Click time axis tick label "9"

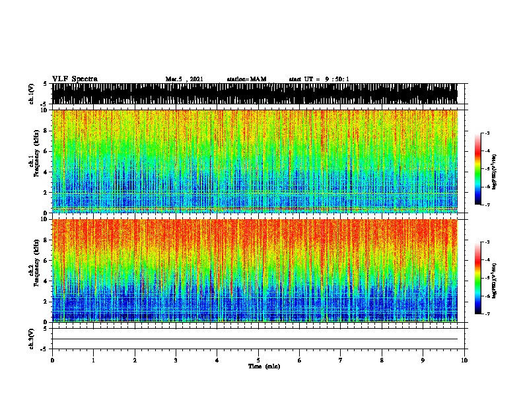(x=423, y=360)
